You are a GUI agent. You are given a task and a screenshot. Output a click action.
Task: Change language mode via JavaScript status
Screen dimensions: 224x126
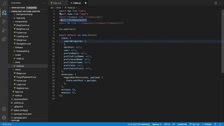pyautogui.click(x=182, y=124)
